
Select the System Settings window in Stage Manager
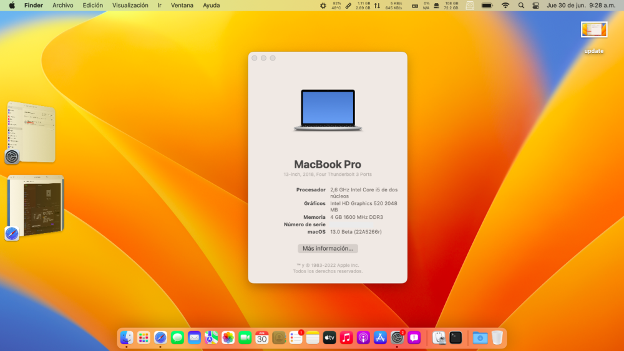click(x=31, y=132)
